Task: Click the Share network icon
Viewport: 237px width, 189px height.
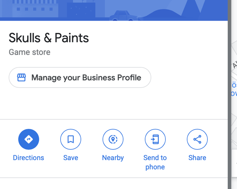Action: (197, 139)
